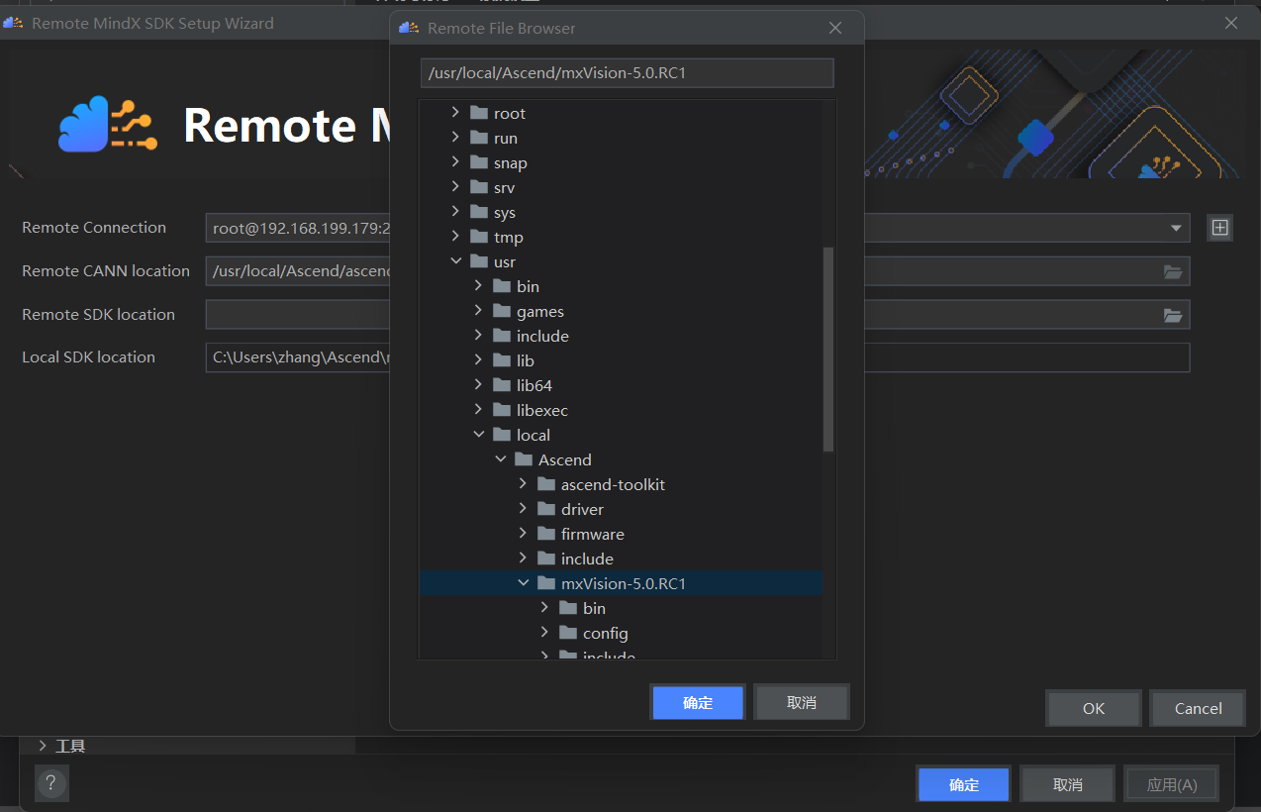
Task: Expand the 工具 settings section
Action: pos(43,746)
